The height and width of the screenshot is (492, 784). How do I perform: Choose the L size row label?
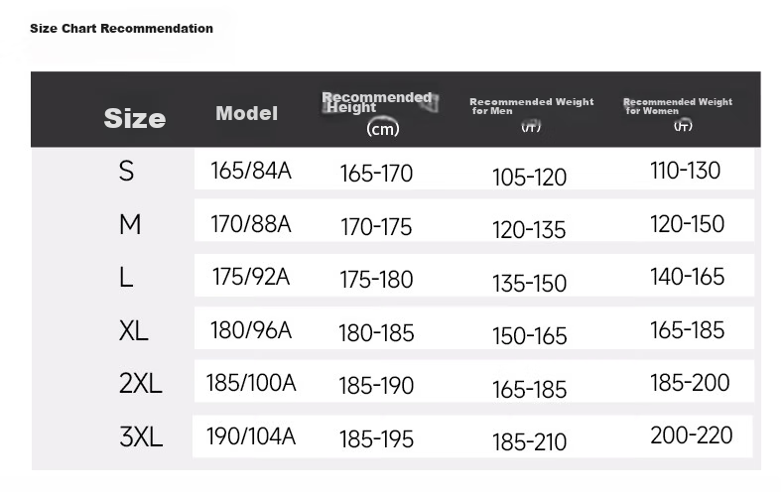pos(126,277)
